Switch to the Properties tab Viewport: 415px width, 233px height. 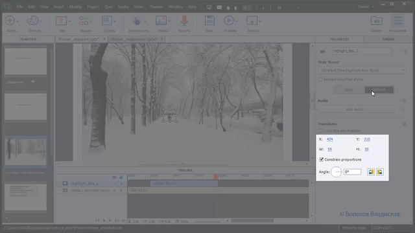tap(340, 39)
